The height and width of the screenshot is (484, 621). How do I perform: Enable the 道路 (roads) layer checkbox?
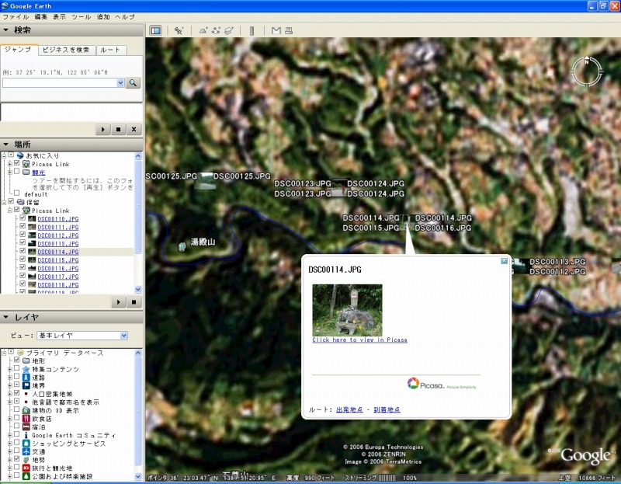17,377
